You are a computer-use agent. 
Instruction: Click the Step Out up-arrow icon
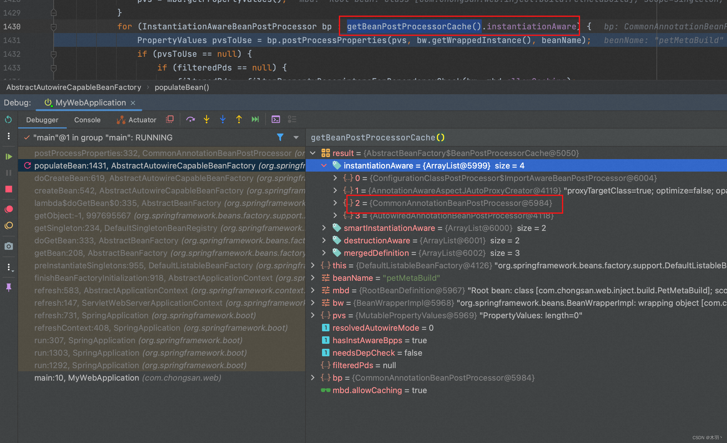click(239, 119)
